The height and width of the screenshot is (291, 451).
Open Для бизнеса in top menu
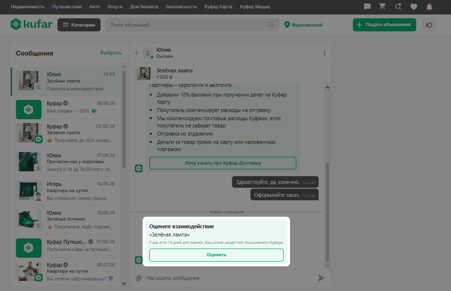click(144, 7)
